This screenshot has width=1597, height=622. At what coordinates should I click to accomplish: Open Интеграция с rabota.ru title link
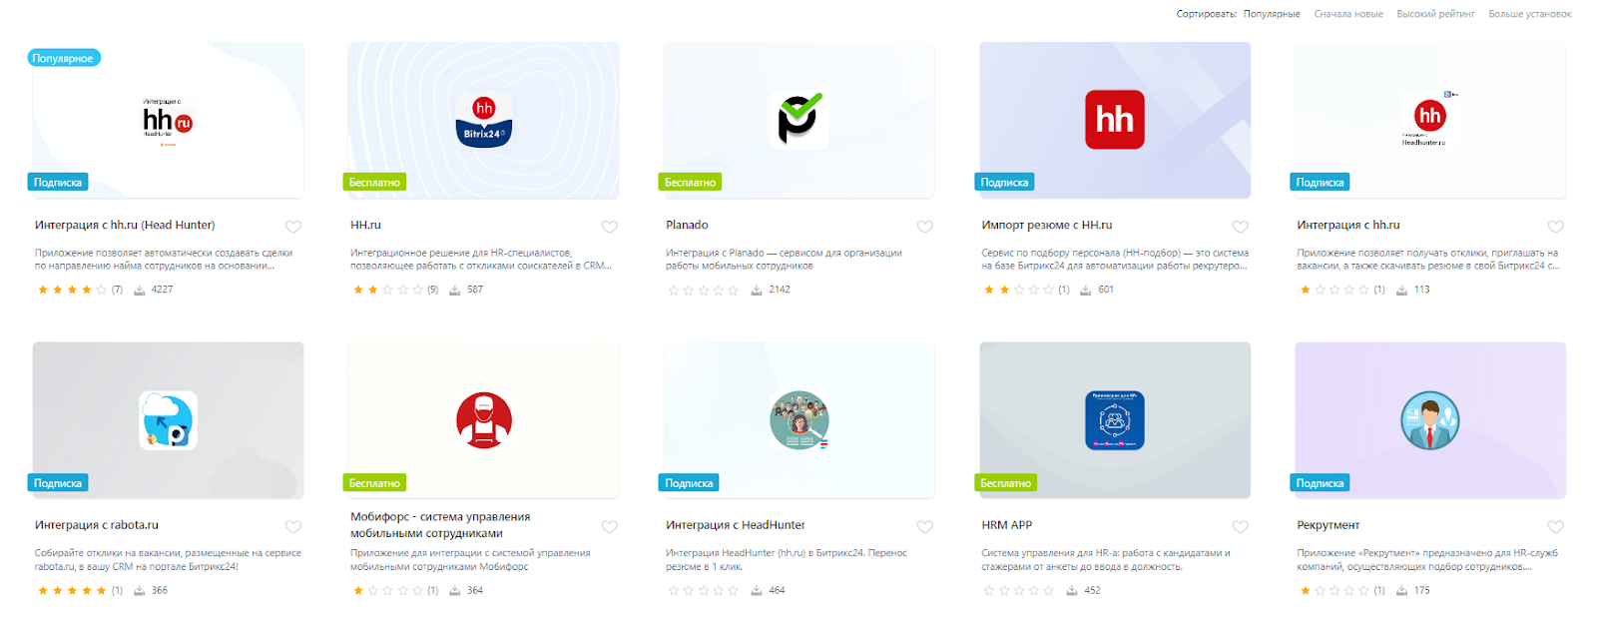(97, 525)
